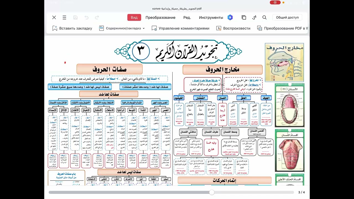The height and width of the screenshot is (199, 354).
Task: Open the multi-window pages icon
Action: click(244, 17)
